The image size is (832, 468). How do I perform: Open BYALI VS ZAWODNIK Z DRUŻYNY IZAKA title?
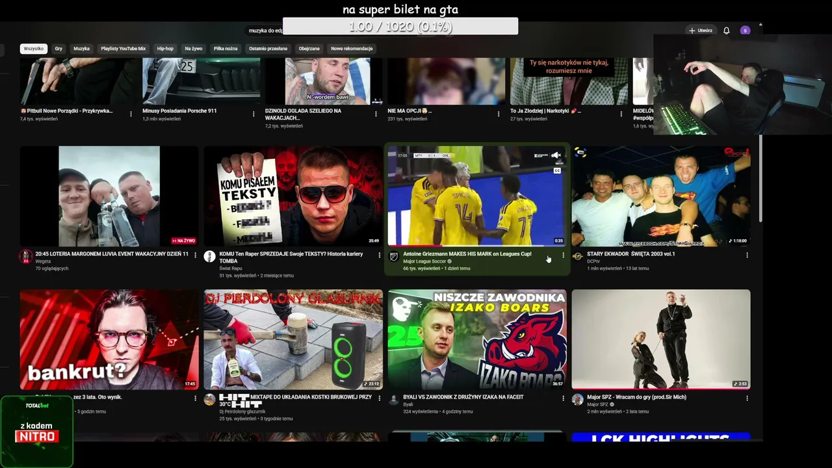point(463,397)
